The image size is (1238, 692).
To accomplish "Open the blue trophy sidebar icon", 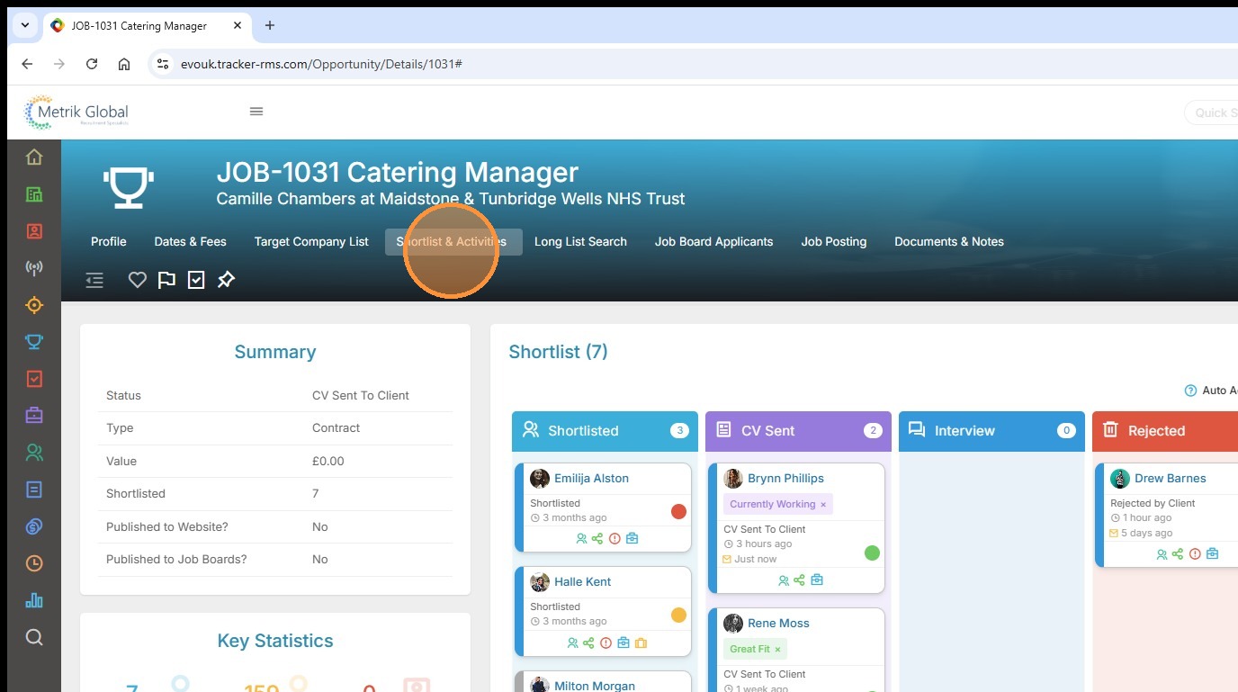I will 34,342.
